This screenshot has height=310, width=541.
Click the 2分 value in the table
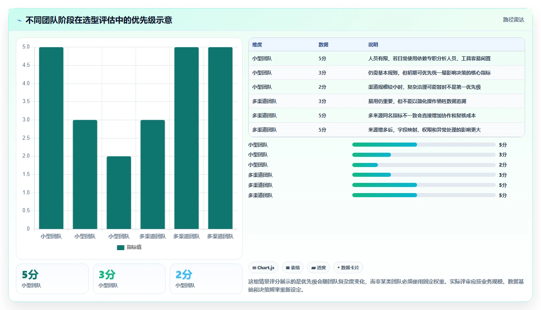click(x=322, y=87)
